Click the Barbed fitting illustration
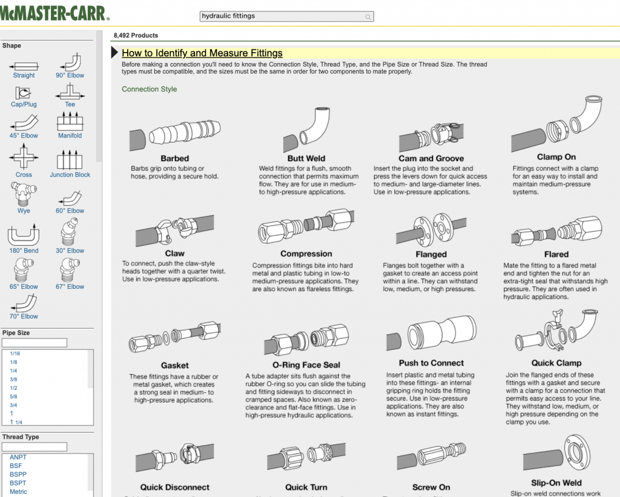620x497 pixels. click(x=174, y=134)
